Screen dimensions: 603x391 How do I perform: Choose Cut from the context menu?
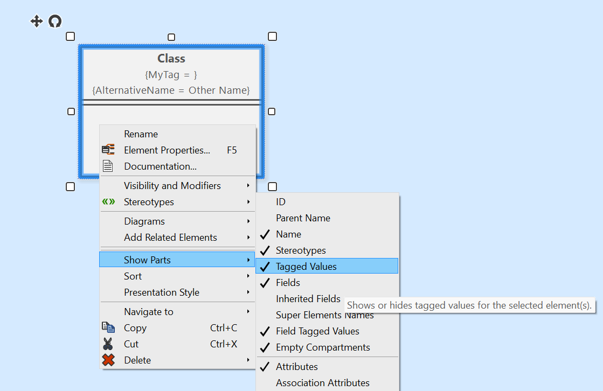(177, 344)
